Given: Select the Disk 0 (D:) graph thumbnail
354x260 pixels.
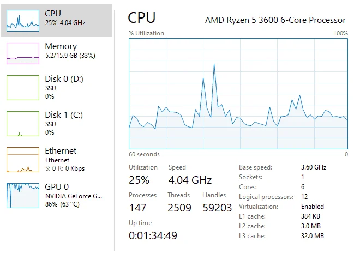Looking at the screenshot, I should tap(23, 88).
